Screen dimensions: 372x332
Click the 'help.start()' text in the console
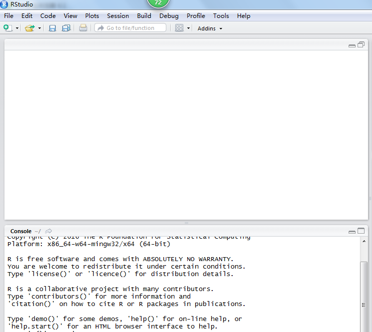[35, 327]
